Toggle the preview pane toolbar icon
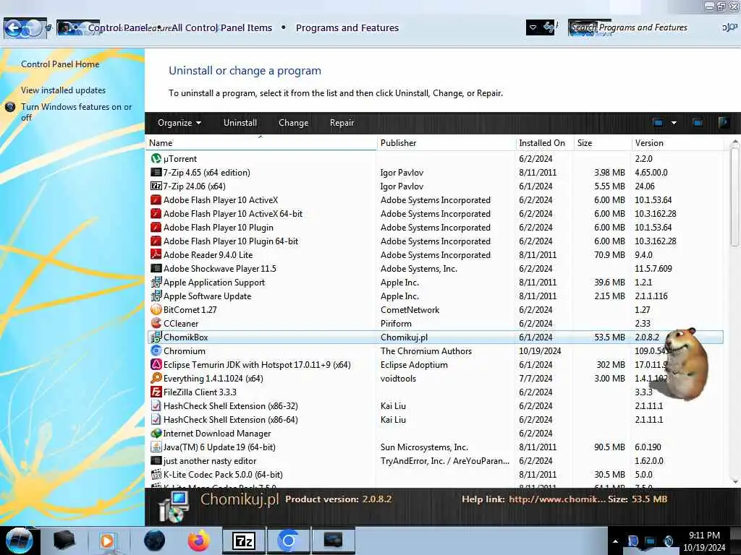This screenshot has width=741, height=555. click(x=698, y=123)
